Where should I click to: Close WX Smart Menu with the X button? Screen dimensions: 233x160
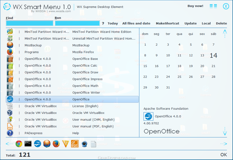(226, 6)
